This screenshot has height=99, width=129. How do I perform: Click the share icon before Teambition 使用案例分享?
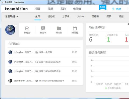[x=37, y=81]
